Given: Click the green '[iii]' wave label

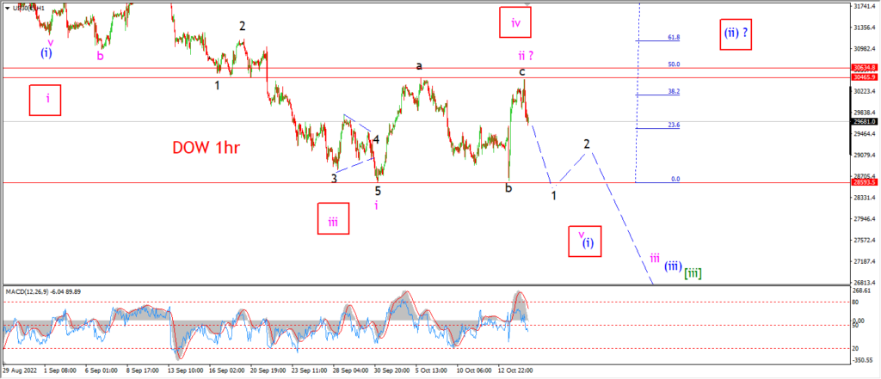Looking at the screenshot, I should pyautogui.click(x=693, y=273).
